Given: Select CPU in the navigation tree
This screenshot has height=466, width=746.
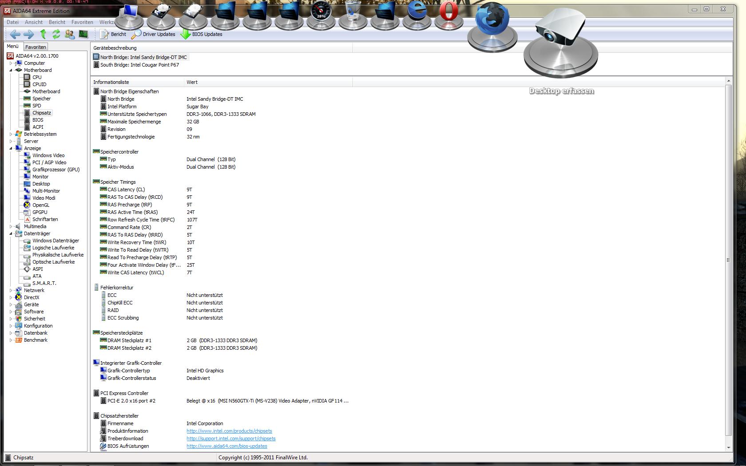Looking at the screenshot, I should tap(37, 77).
